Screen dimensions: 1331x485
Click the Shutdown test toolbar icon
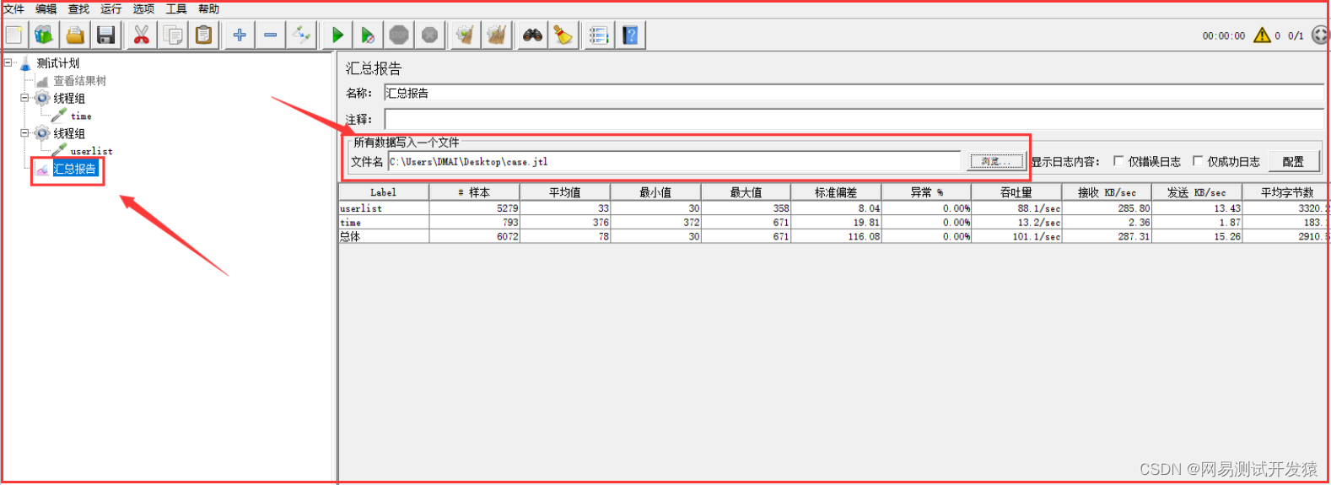430,35
